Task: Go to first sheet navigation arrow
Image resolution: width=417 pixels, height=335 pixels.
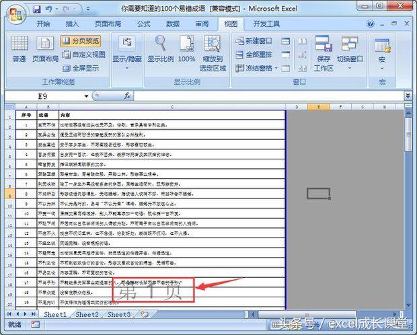Action: click(9, 314)
